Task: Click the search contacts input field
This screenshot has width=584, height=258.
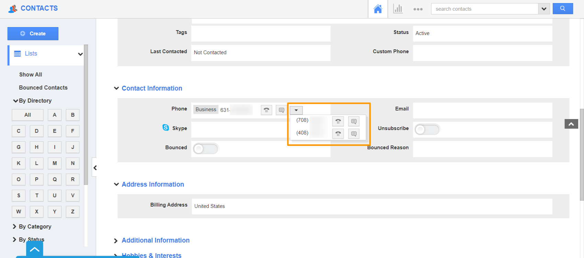Action: (x=484, y=9)
